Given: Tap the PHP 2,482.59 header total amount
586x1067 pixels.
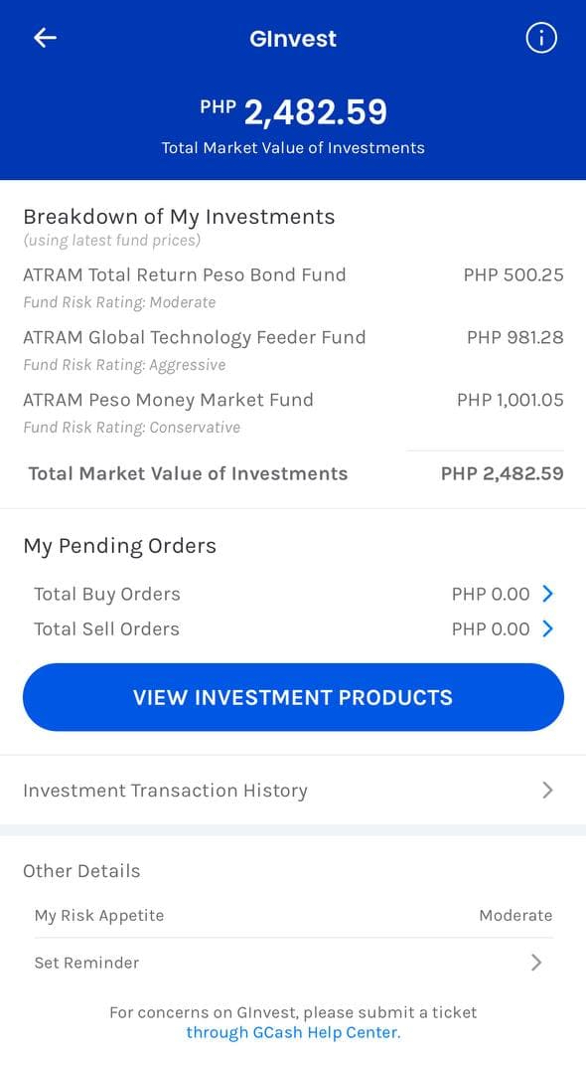Looking at the screenshot, I should [x=293, y=112].
